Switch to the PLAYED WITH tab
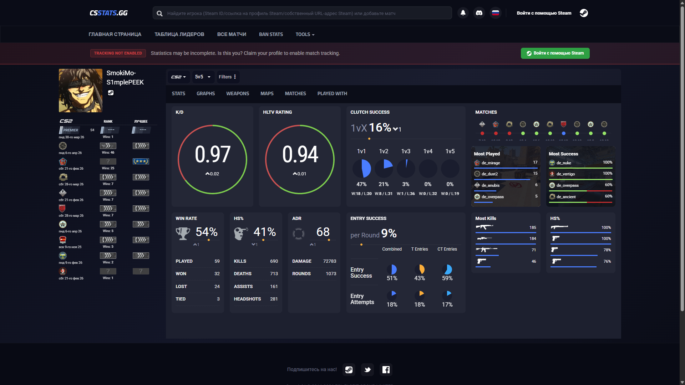Image resolution: width=685 pixels, height=385 pixels. click(x=332, y=93)
